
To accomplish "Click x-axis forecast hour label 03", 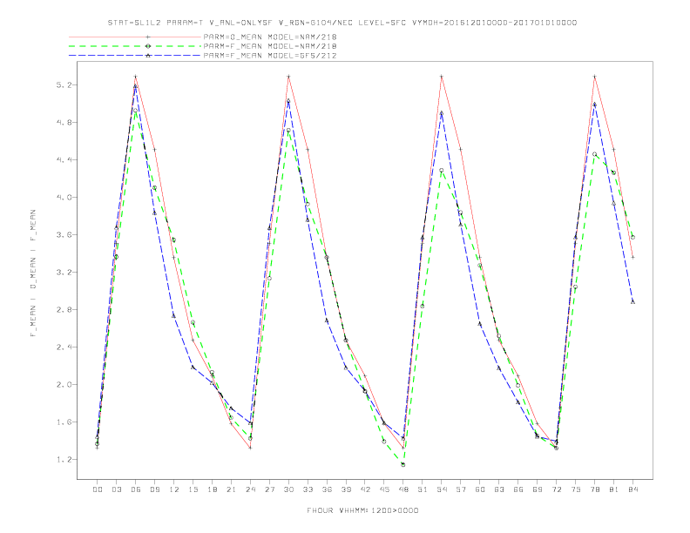I will (x=116, y=489).
